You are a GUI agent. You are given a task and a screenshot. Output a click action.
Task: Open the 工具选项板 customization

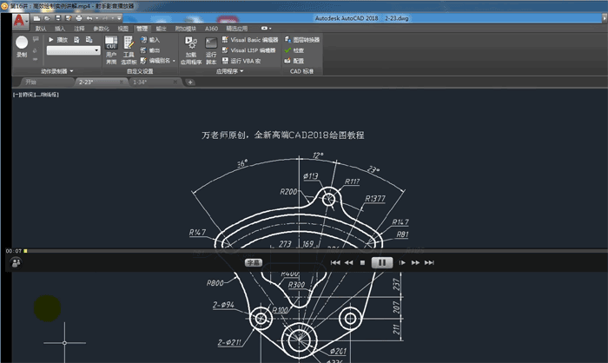point(129,50)
